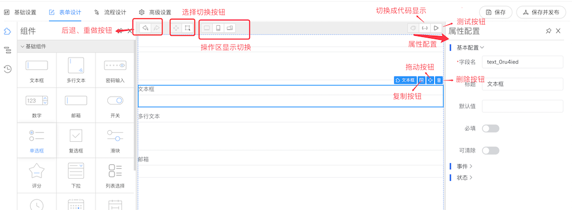Expand the 事件 section
The height and width of the screenshot is (210, 572).
[x=464, y=166]
